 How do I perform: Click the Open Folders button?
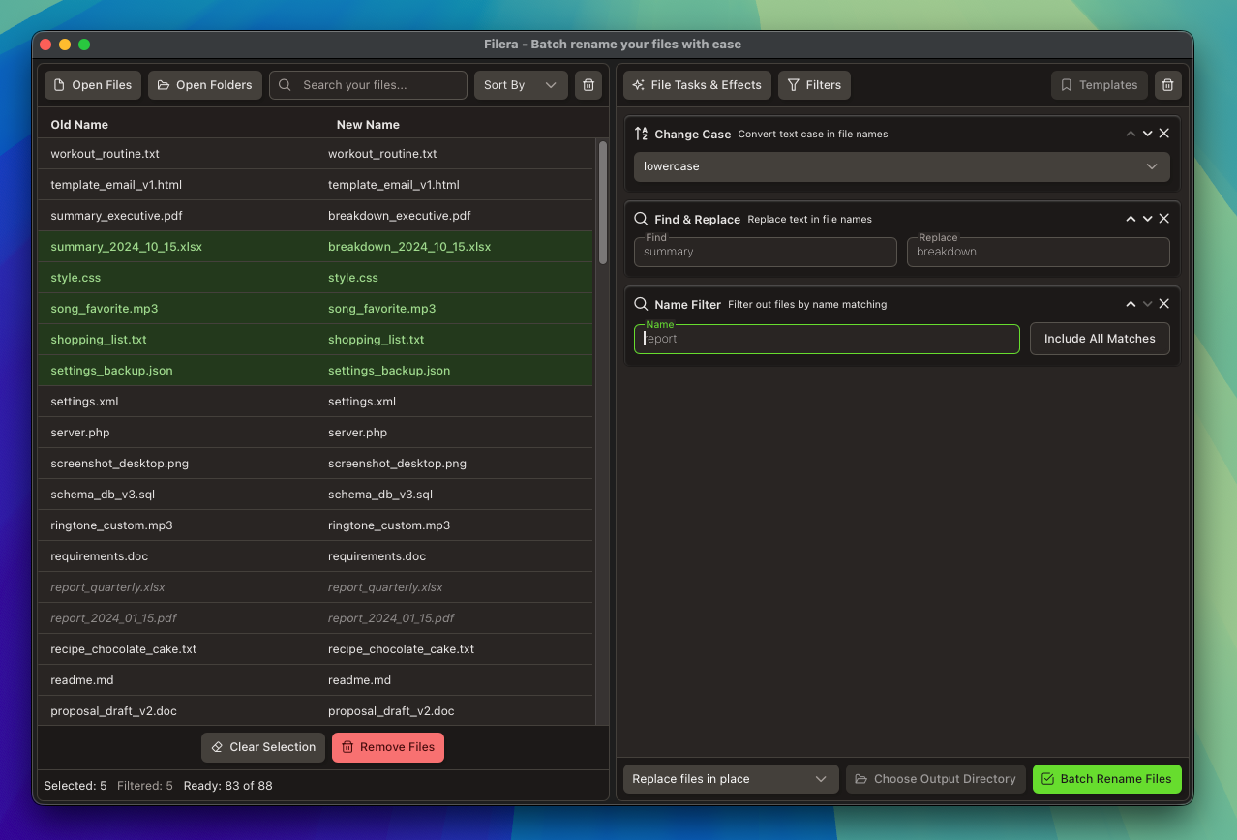(x=205, y=85)
